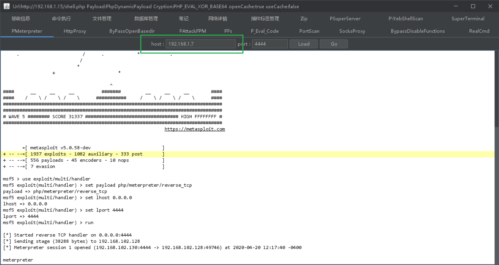Focus the port field showing 4444
Screen dimensions: 499x265
(270, 44)
